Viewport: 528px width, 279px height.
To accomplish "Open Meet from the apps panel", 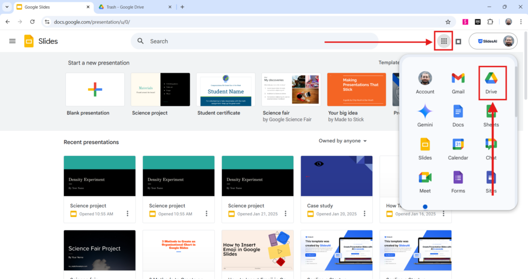I will click(425, 182).
